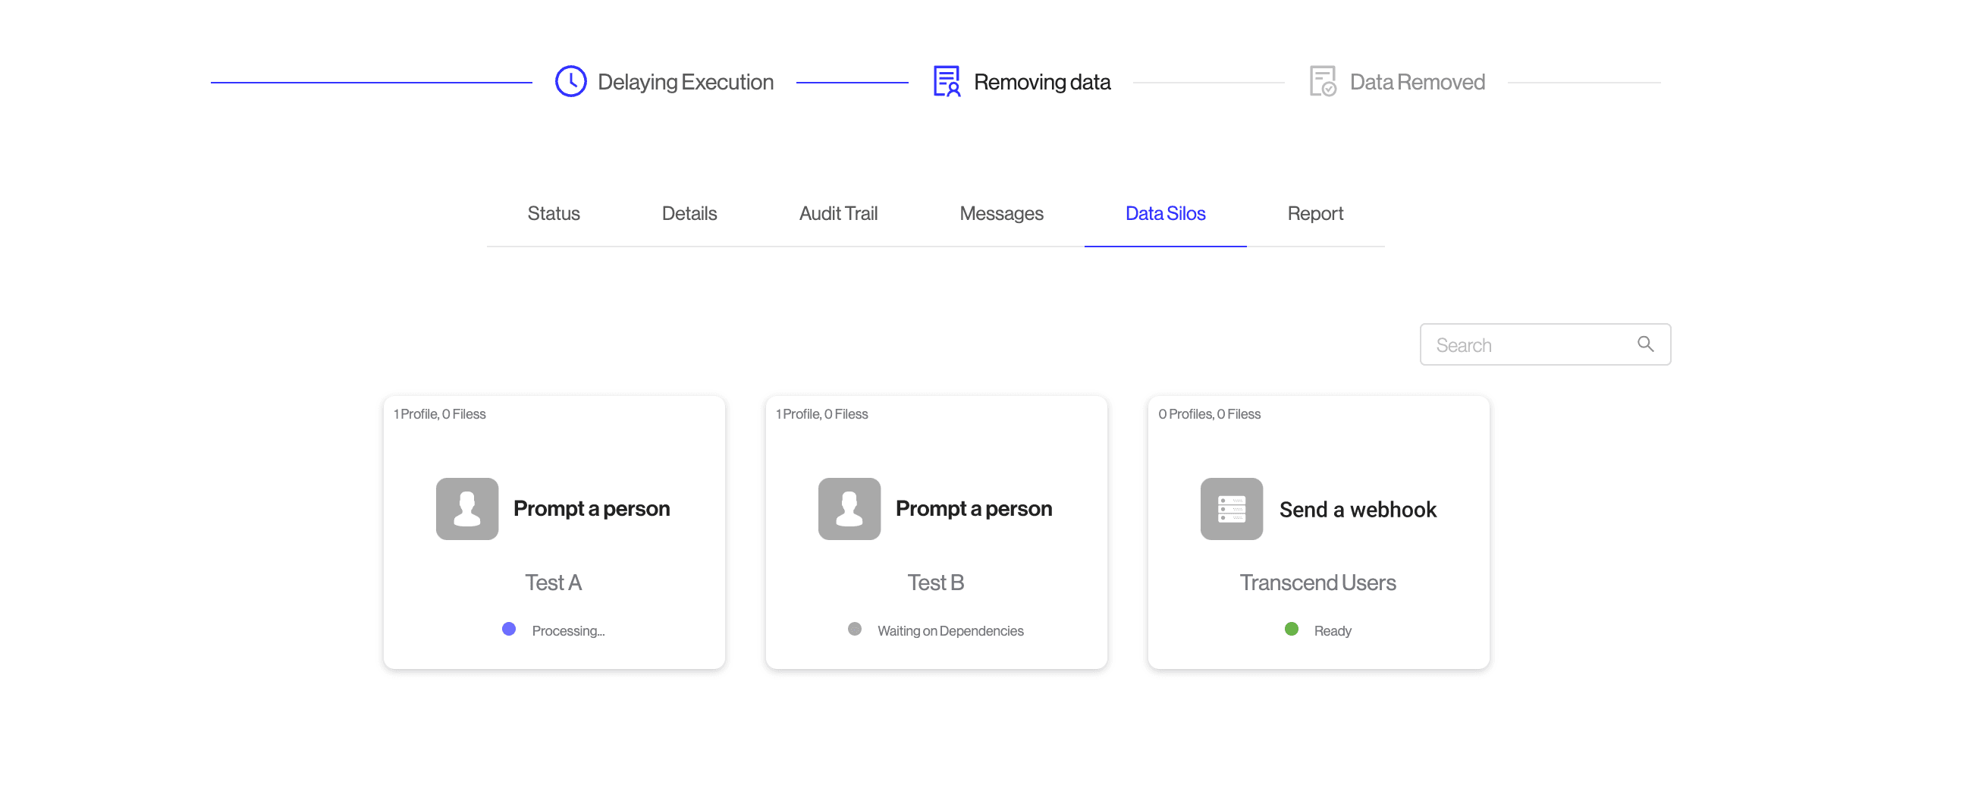Switch to the Details tab
1972x801 pixels.
coord(689,214)
